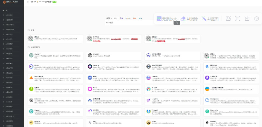The height and width of the screenshot is (127, 262).
Task: Click the frame capture icon in floating toolbar
Action: click(x=238, y=18)
